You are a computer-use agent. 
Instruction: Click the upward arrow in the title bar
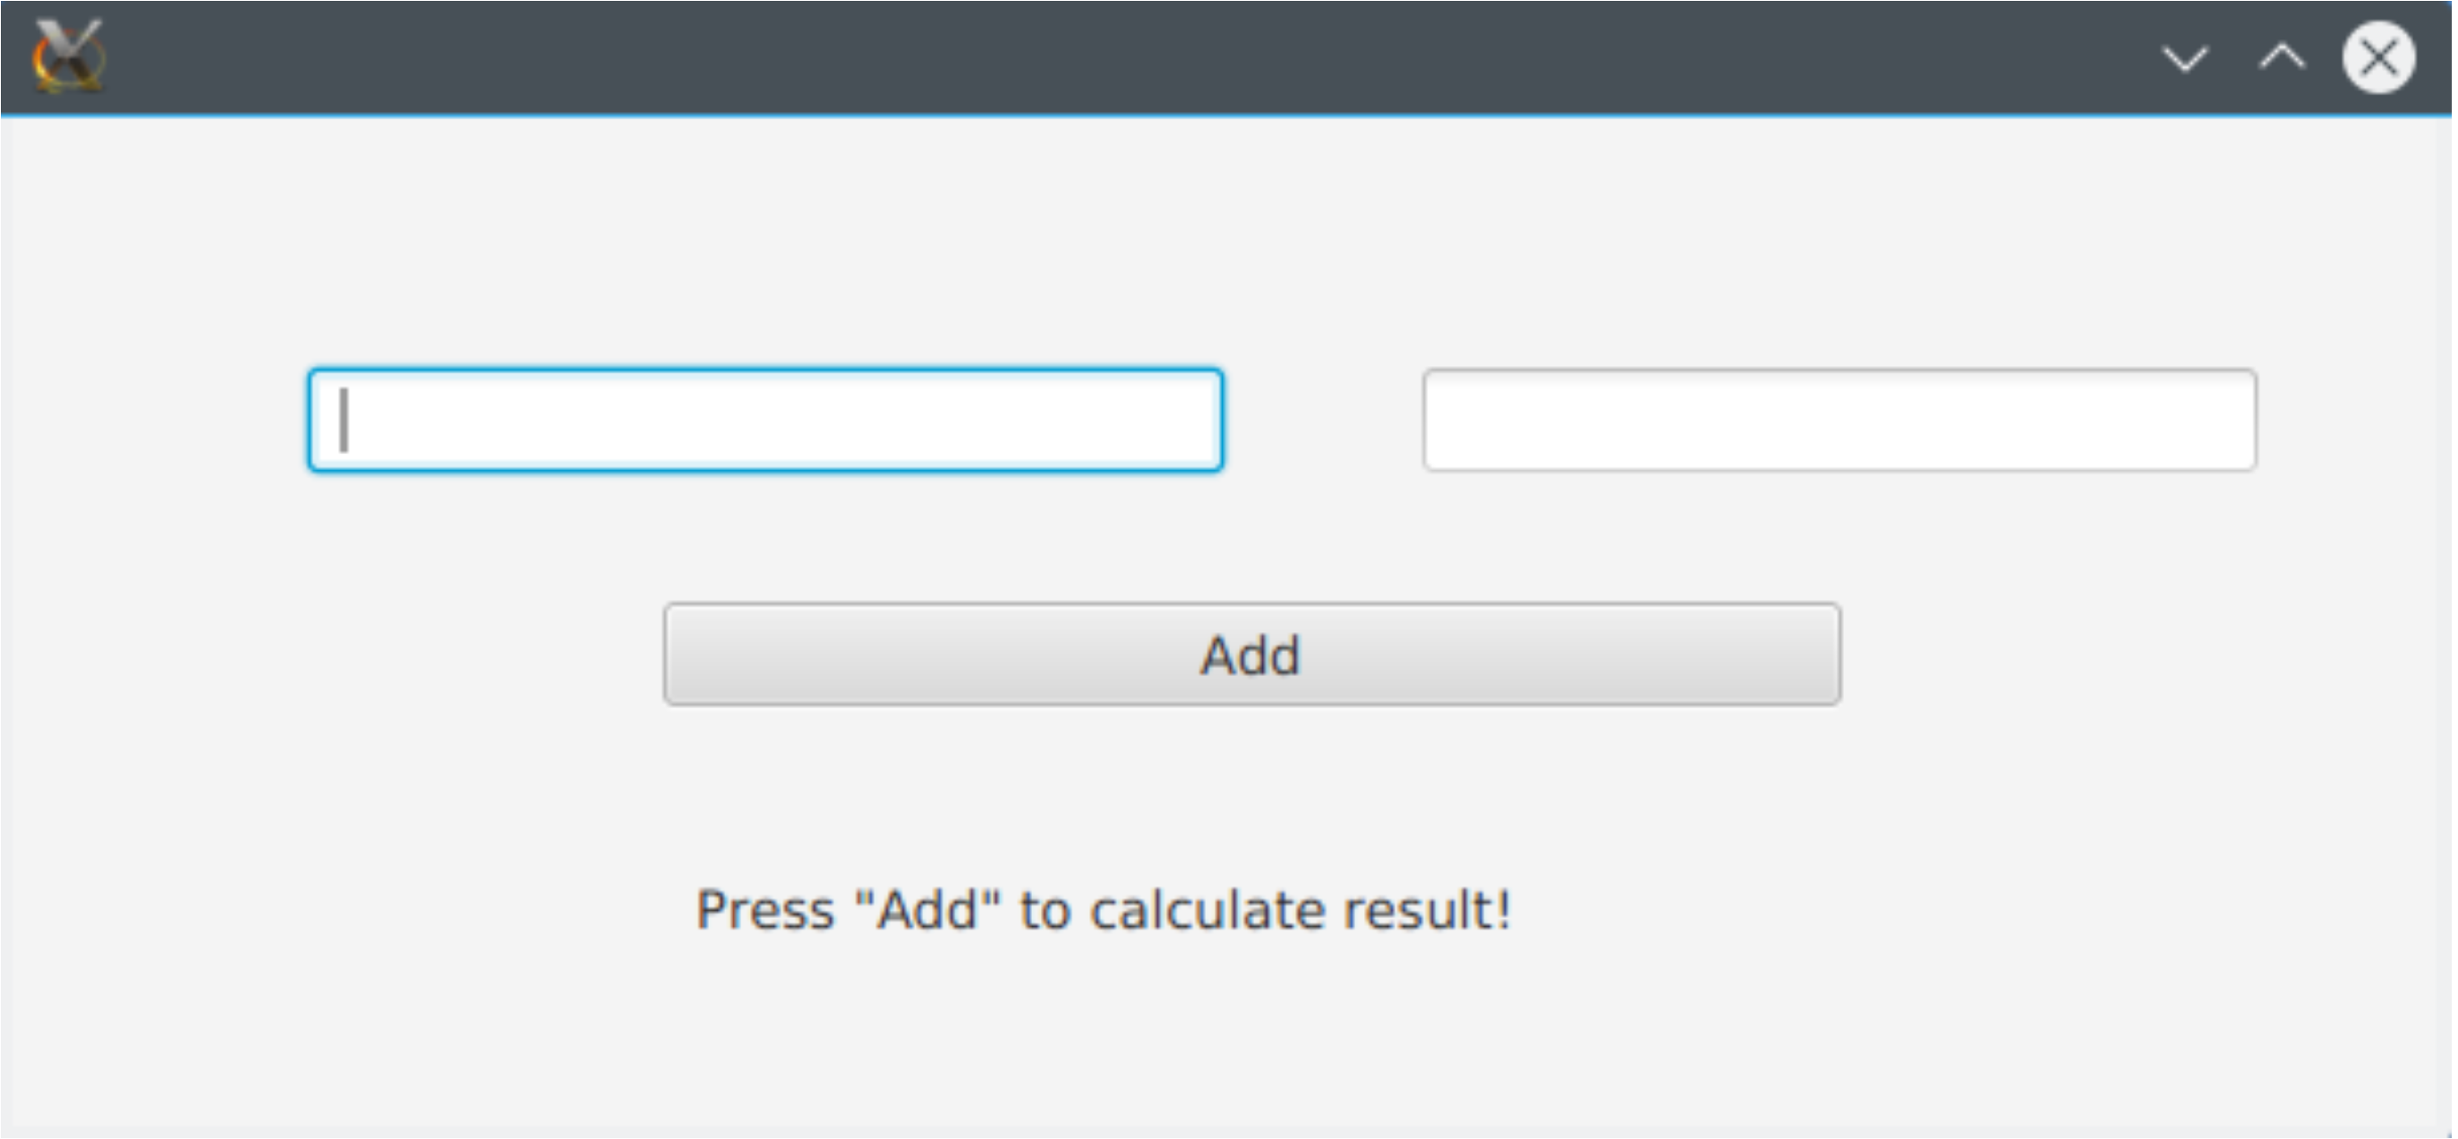2282,59
